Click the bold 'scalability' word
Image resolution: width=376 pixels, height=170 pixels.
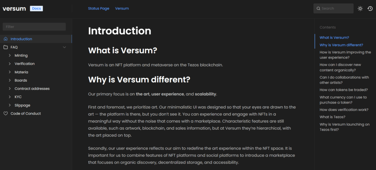point(206,94)
